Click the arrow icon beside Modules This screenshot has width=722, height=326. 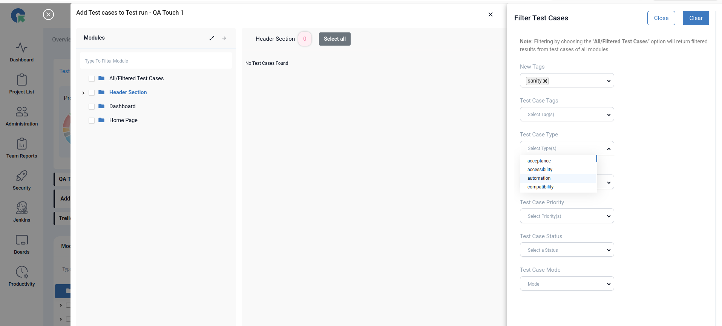pos(224,38)
